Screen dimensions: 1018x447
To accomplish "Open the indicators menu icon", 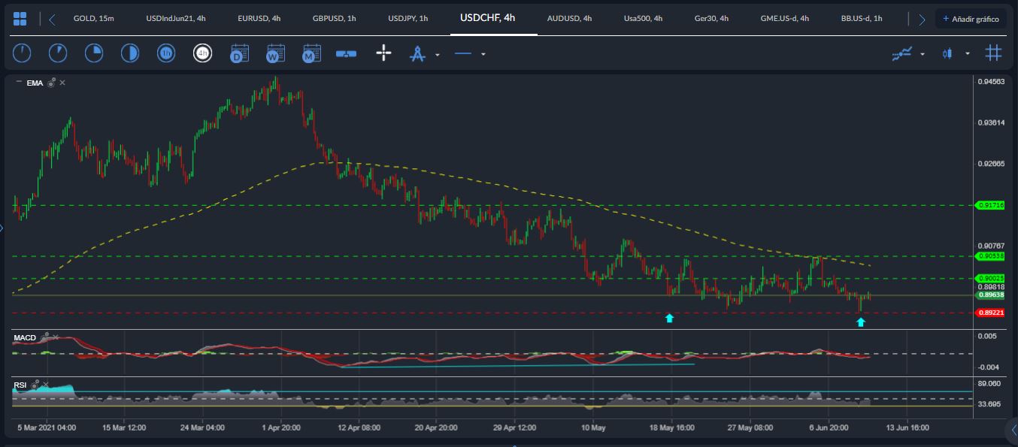I will point(902,53).
